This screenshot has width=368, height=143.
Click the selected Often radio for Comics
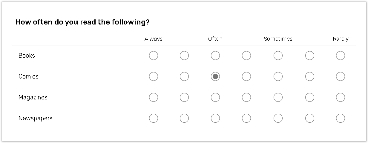[215, 76]
